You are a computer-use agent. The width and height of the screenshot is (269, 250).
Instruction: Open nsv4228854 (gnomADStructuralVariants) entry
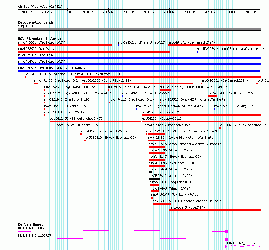tap(182, 138)
